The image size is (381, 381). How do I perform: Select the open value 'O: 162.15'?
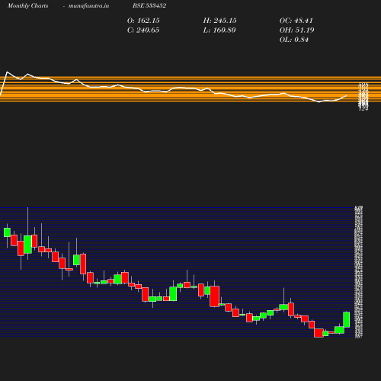143,21
